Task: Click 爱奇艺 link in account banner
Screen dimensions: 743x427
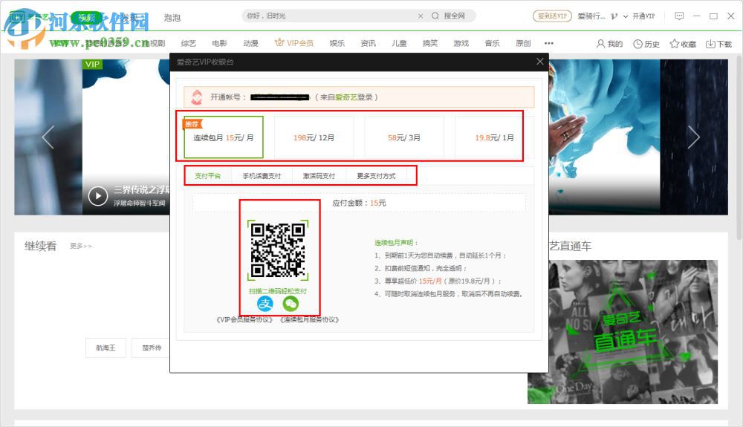Action: click(x=346, y=97)
